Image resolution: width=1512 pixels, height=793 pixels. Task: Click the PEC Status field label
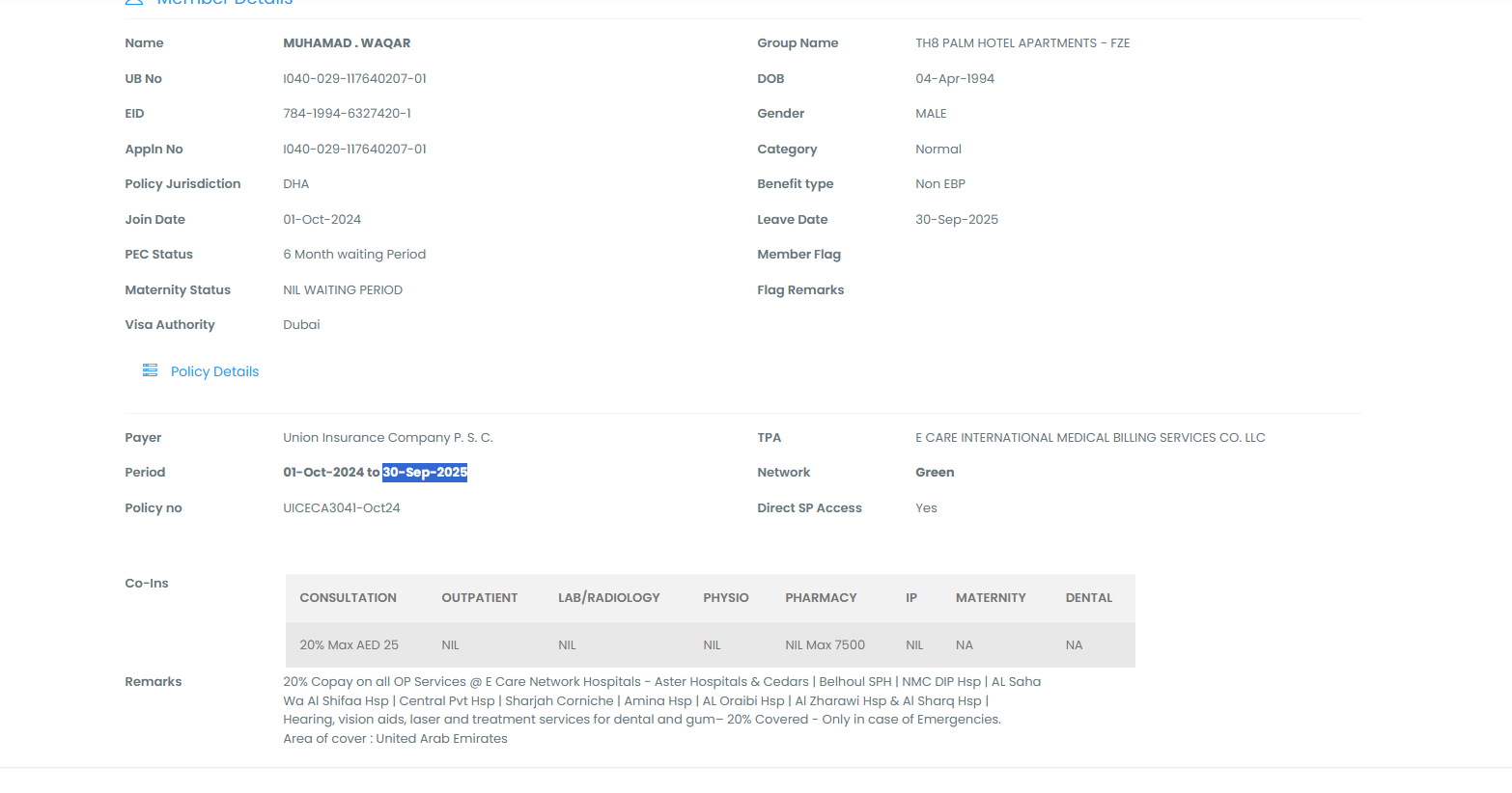point(158,255)
